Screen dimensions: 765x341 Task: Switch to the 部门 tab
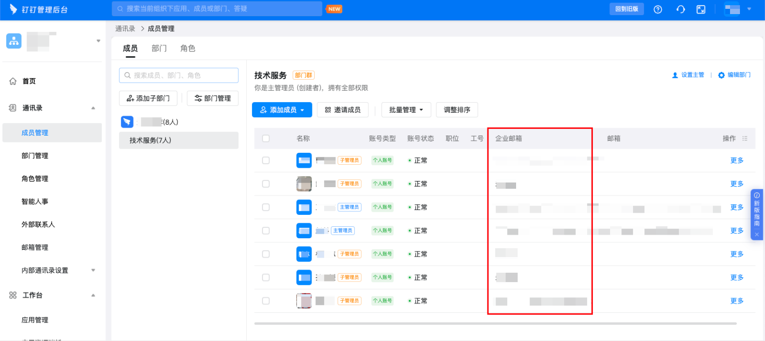pos(159,48)
